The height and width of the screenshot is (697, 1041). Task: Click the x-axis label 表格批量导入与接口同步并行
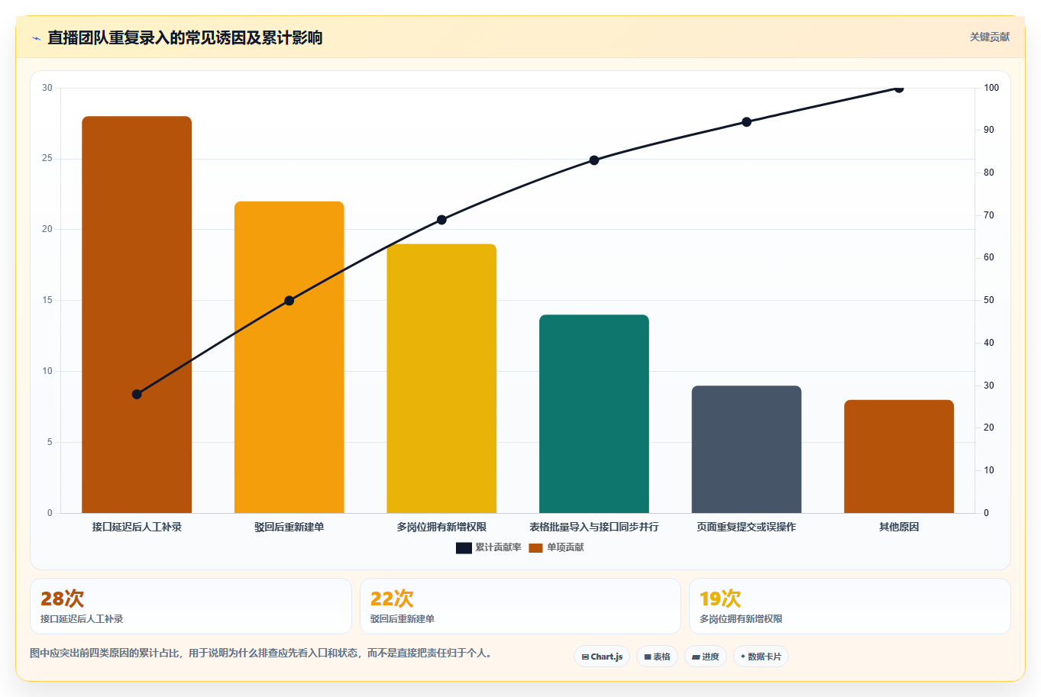(594, 527)
